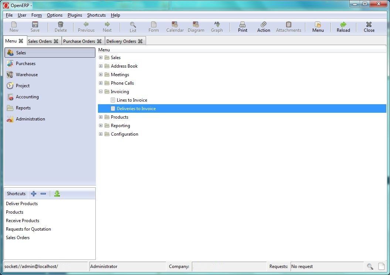Open the Receive Products shortcut
The image size is (390, 275).
[23, 221]
